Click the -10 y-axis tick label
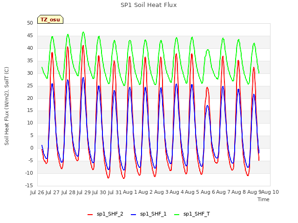This screenshot has height=223, width=298. (x=29, y=173)
